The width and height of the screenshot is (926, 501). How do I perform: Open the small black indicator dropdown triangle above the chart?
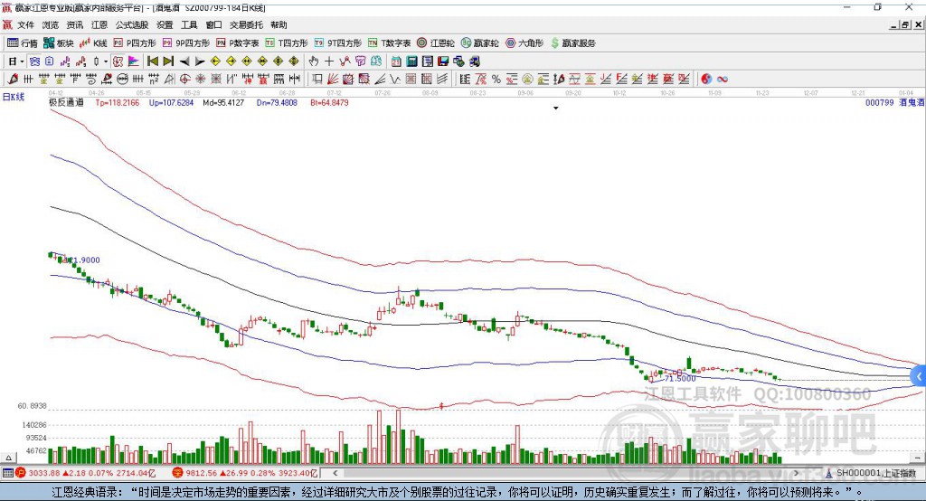(x=556, y=109)
